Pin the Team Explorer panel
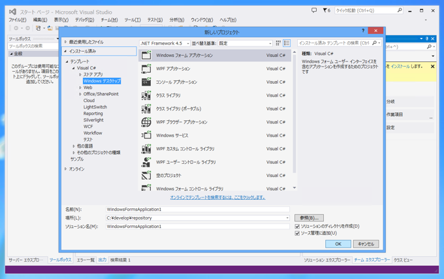Screen dimensions: 444x279 coord(427,39)
